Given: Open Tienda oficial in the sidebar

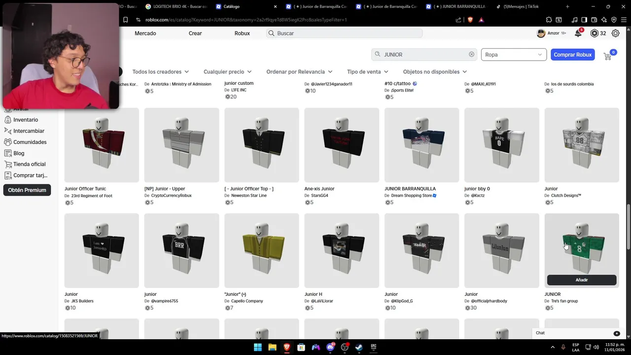Looking at the screenshot, I should [x=25, y=164].
